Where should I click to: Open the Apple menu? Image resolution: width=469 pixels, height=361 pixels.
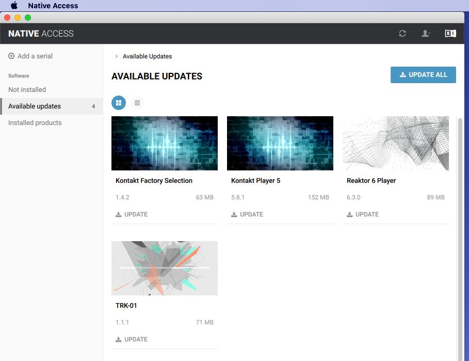point(14,5)
